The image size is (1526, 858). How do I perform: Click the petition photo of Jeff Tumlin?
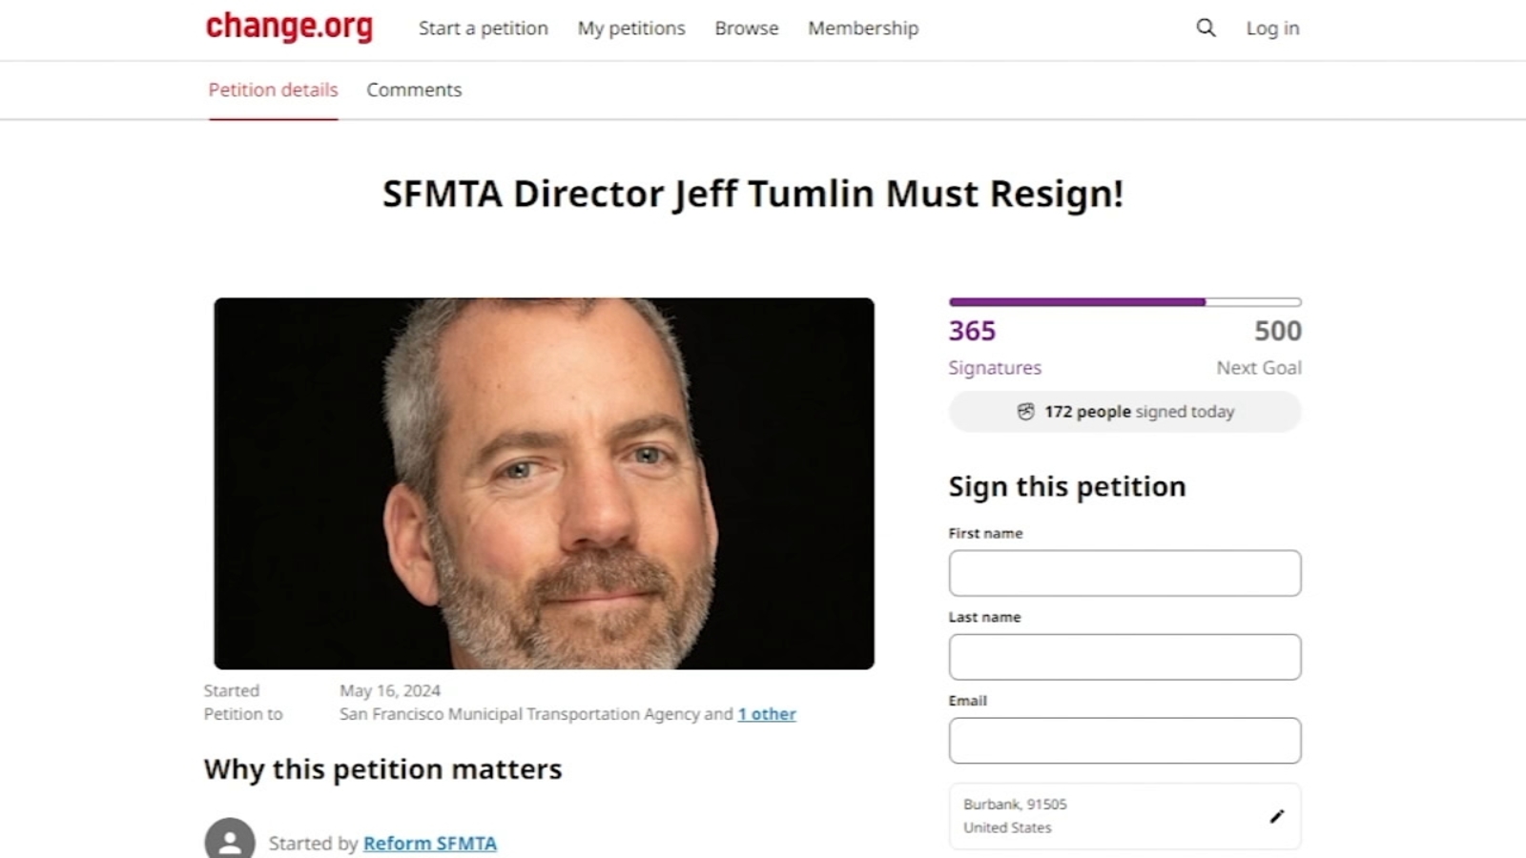click(544, 483)
